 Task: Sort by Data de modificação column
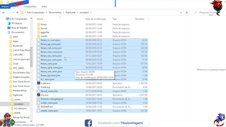[x=96, y=19]
